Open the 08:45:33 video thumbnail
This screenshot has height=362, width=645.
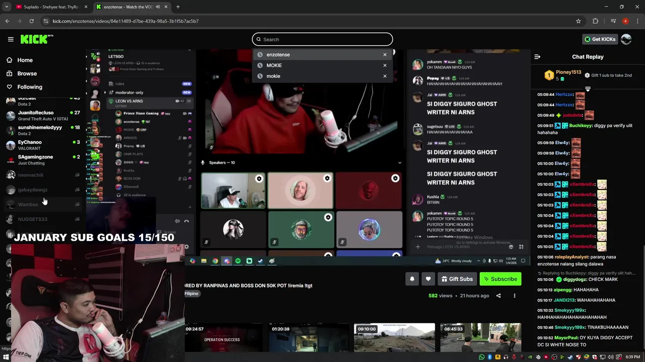tap(481, 338)
